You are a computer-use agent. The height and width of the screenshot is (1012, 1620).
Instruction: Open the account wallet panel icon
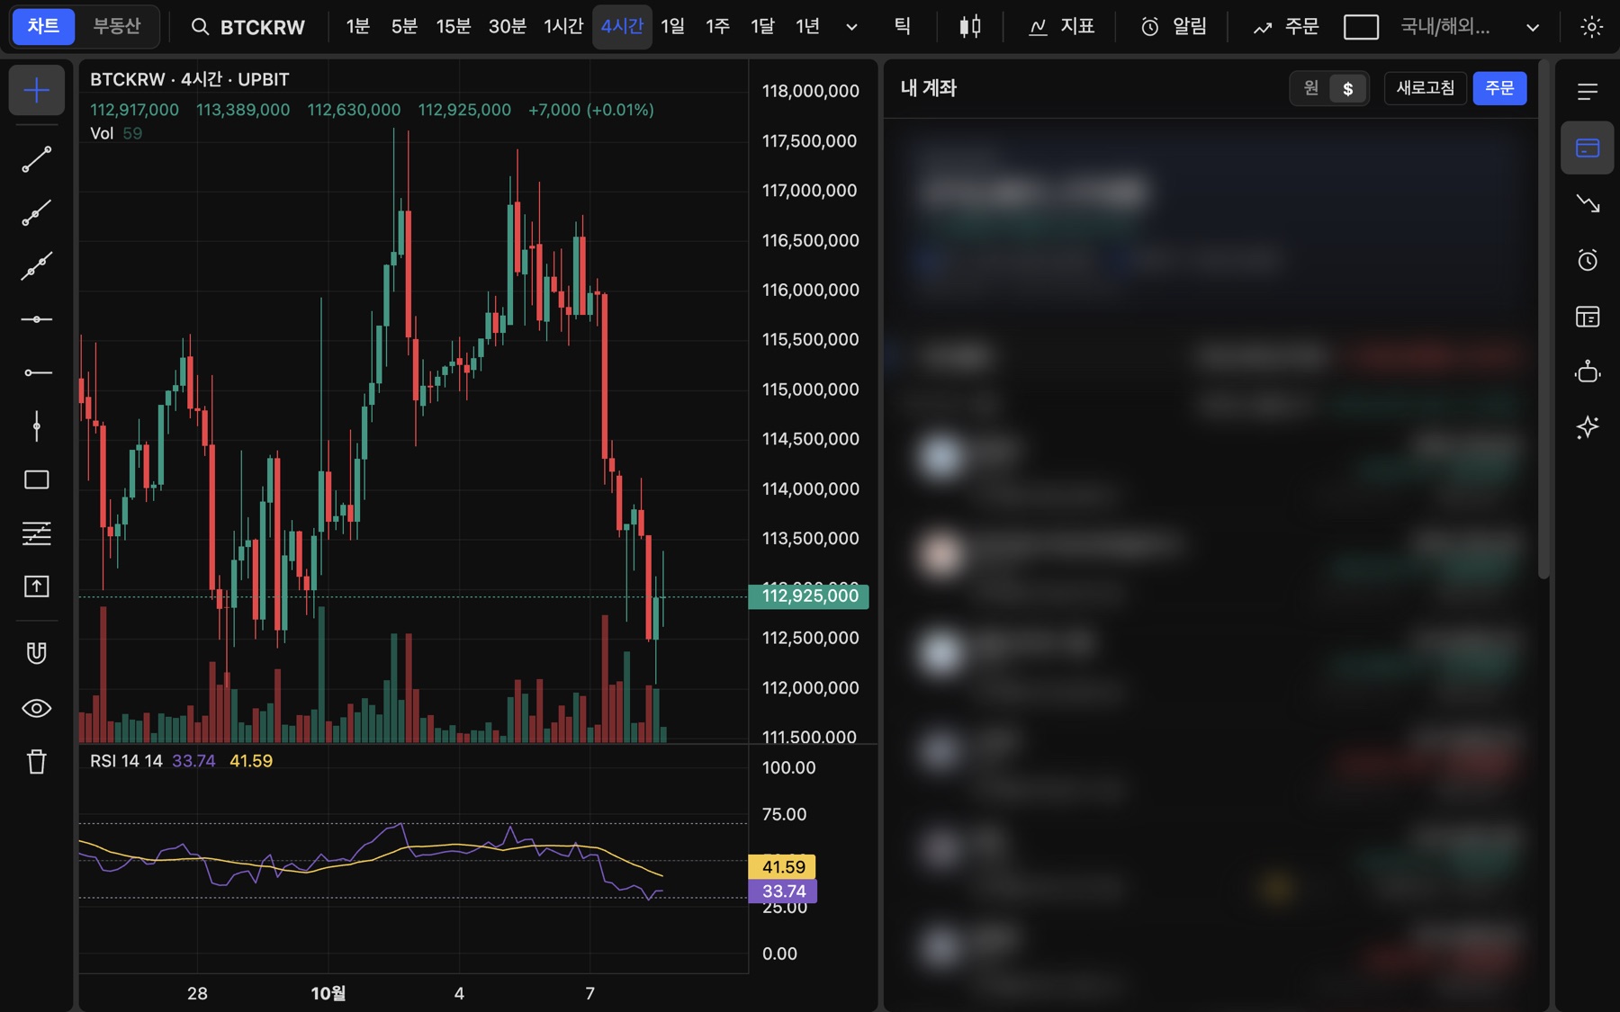pyautogui.click(x=1588, y=148)
